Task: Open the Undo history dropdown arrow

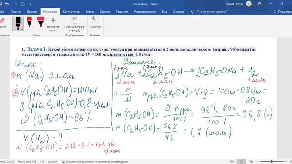Action: pos(11,4)
